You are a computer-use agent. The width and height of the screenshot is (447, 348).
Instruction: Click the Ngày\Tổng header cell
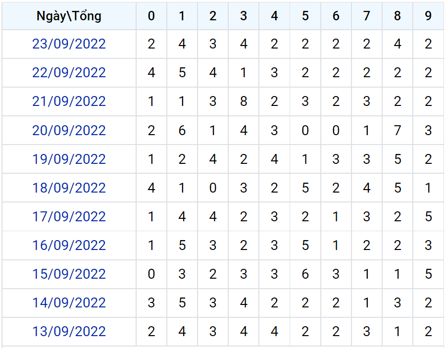[x=69, y=16]
